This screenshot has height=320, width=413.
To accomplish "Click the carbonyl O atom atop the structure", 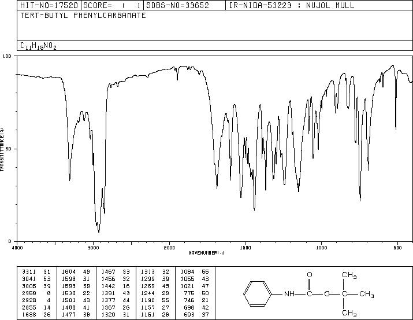I will coord(310,275).
